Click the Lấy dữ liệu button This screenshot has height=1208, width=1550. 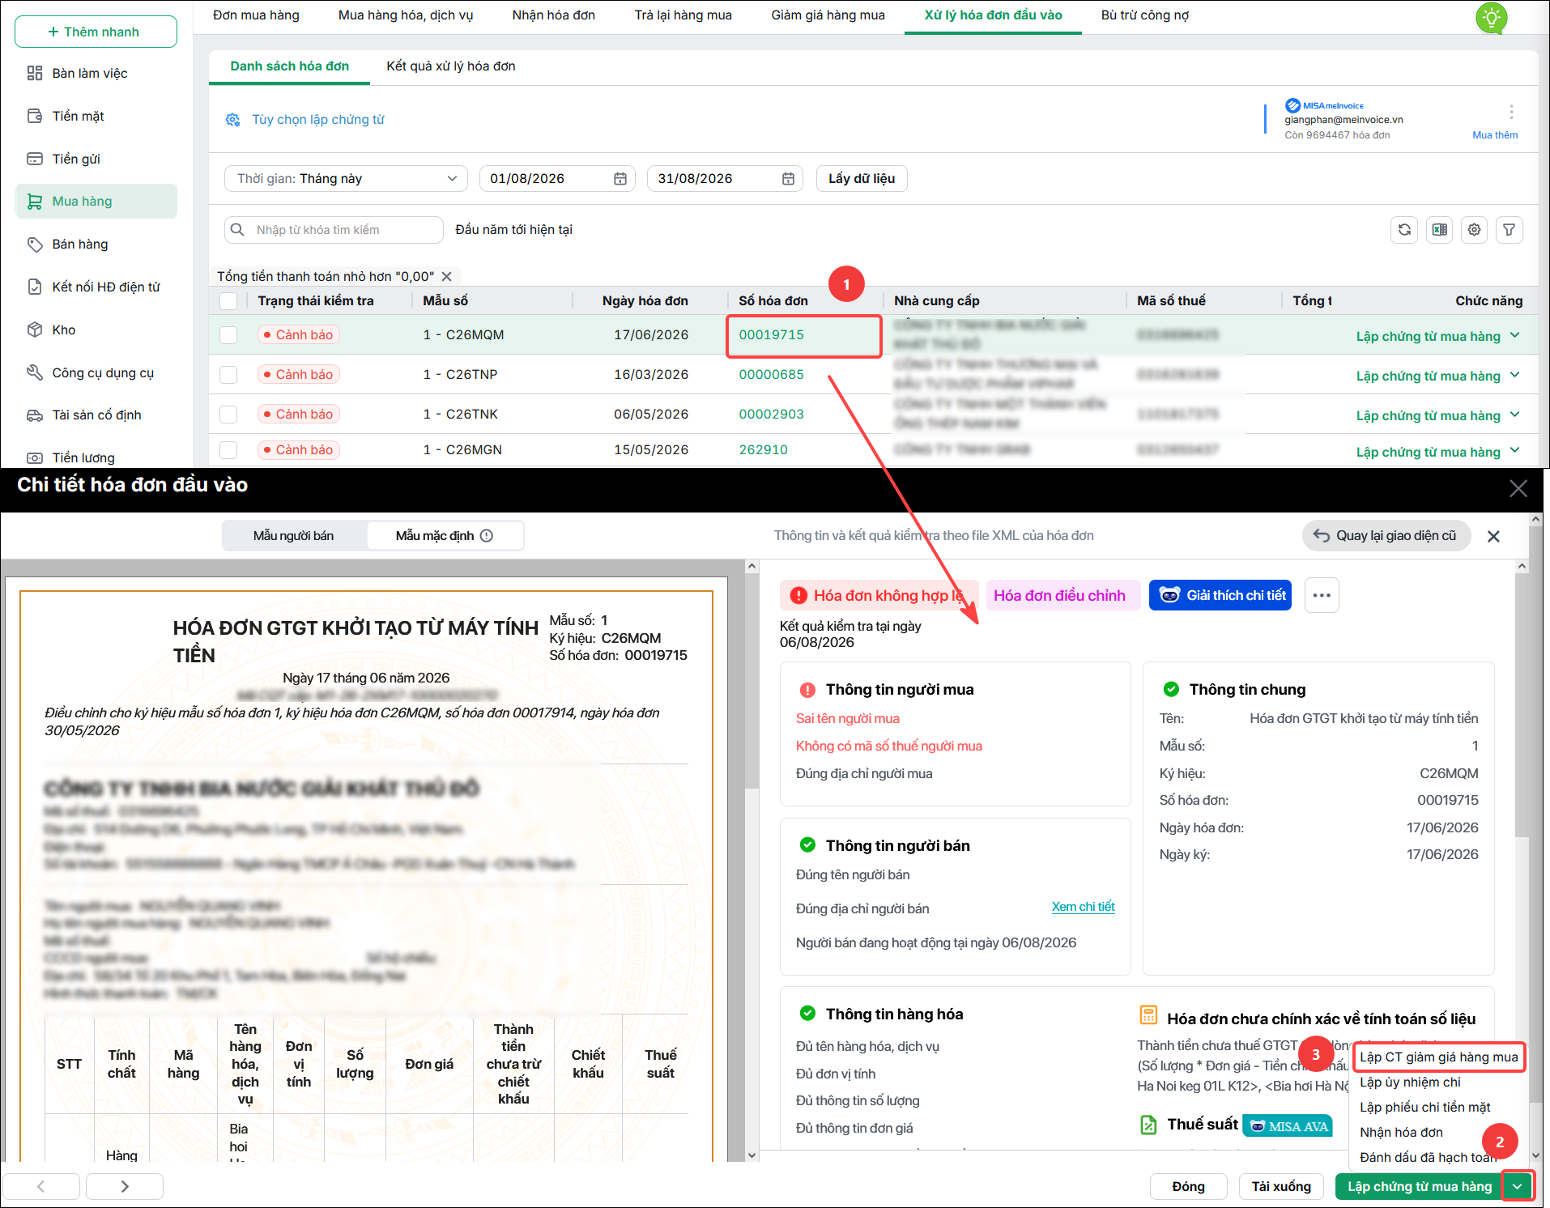point(862,179)
